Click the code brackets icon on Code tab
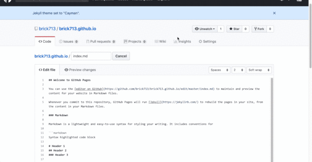 (40, 42)
